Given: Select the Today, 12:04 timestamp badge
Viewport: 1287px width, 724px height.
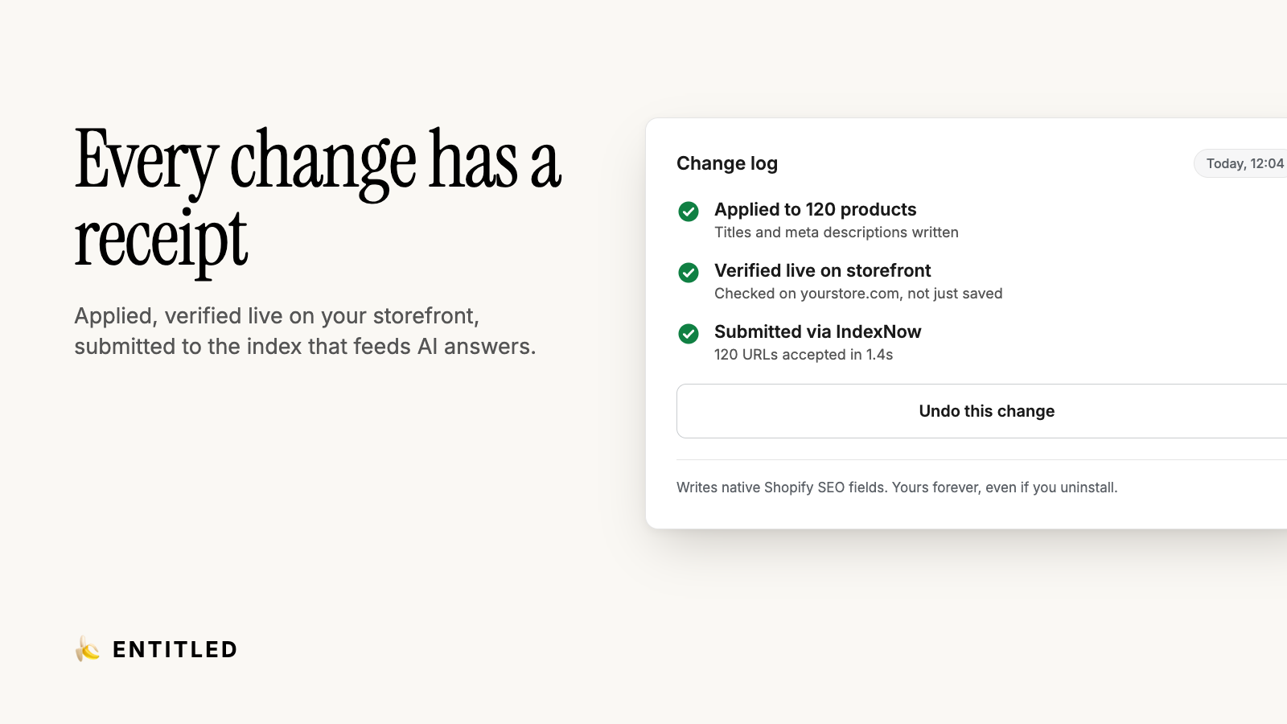Looking at the screenshot, I should (x=1240, y=163).
